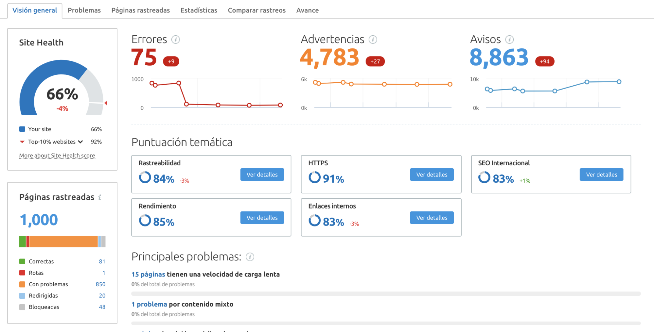Click Ver detalles for HTTPS
The width and height of the screenshot is (654, 332).
[432, 174]
